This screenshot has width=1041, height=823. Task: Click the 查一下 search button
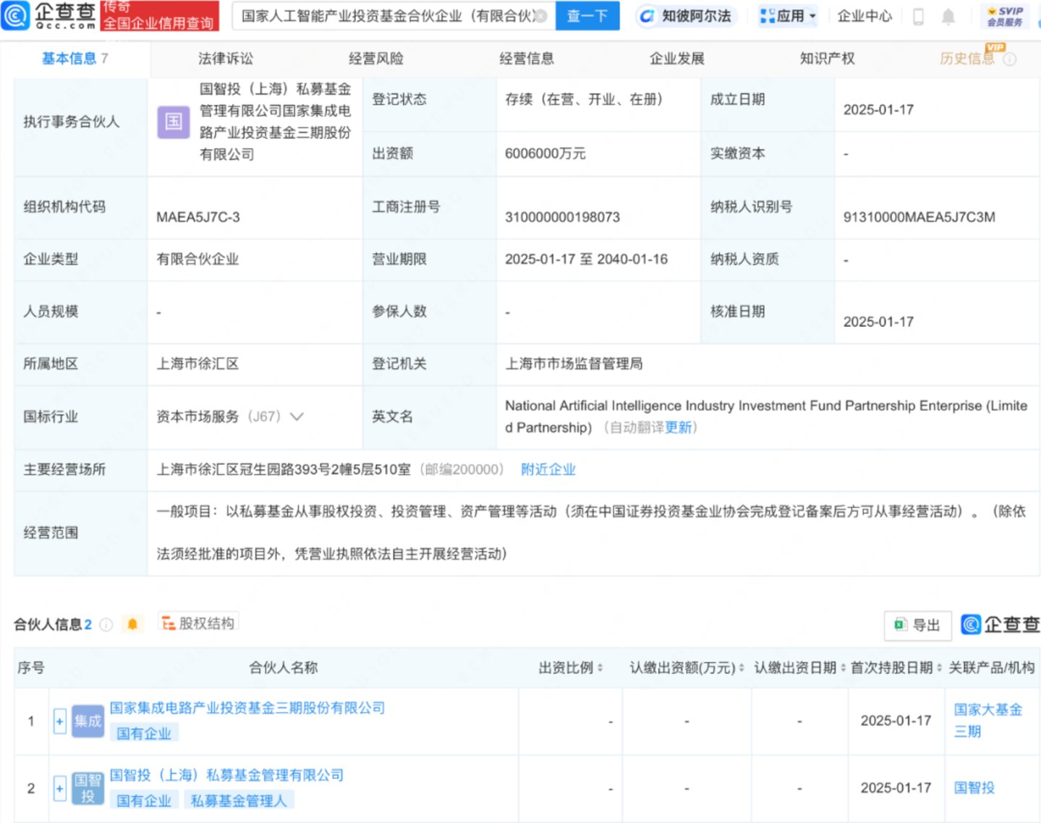coord(587,16)
